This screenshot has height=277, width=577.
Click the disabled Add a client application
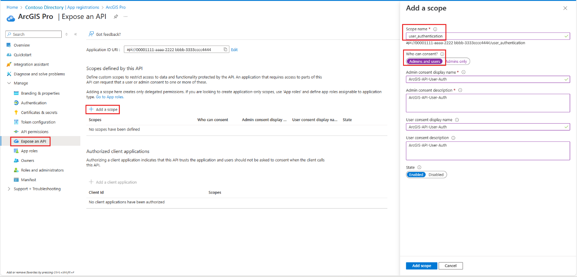pos(113,182)
